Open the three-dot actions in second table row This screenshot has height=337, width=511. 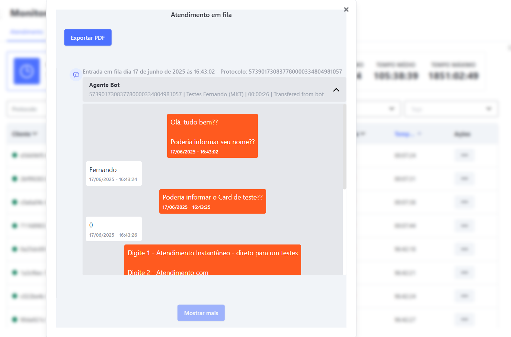pos(464,179)
